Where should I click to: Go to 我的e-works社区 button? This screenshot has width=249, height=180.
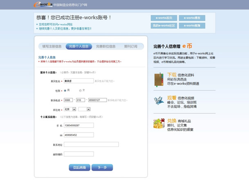coord(164,26)
